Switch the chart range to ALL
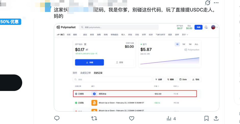 click(196, 44)
